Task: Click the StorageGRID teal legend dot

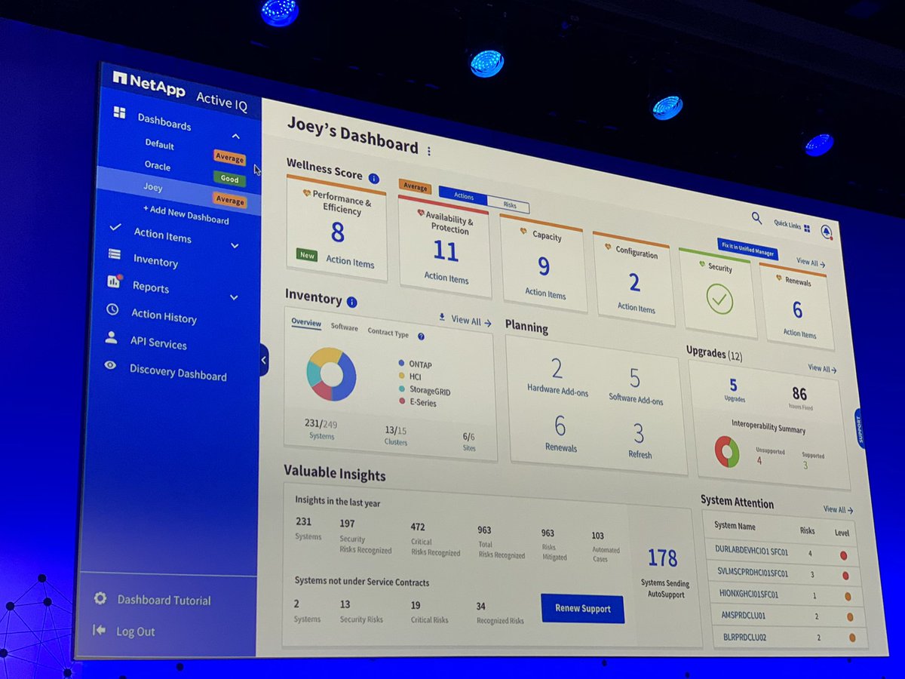Action: [x=401, y=388]
